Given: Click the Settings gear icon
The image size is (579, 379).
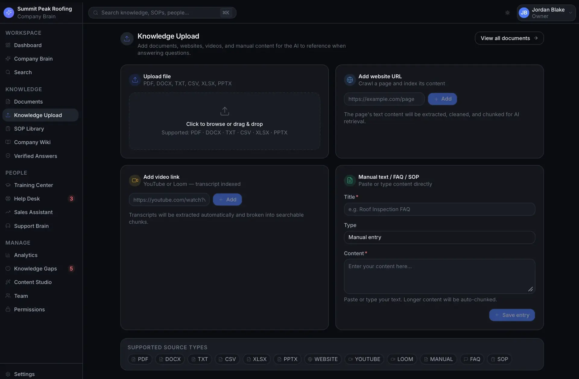Looking at the screenshot, I should [8, 374].
